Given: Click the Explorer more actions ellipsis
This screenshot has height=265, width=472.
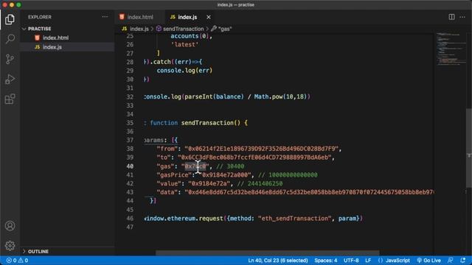Looking at the screenshot, I should click(x=105, y=17).
